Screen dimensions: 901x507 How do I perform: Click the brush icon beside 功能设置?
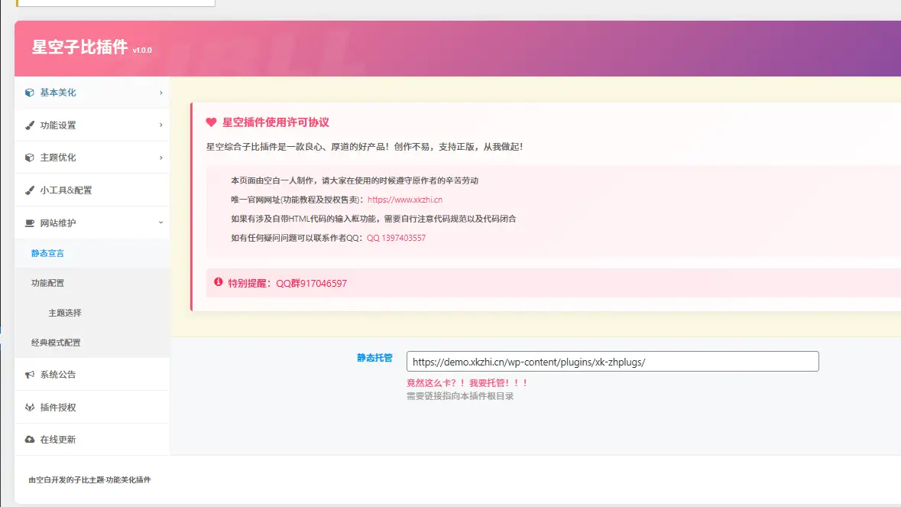(30, 125)
